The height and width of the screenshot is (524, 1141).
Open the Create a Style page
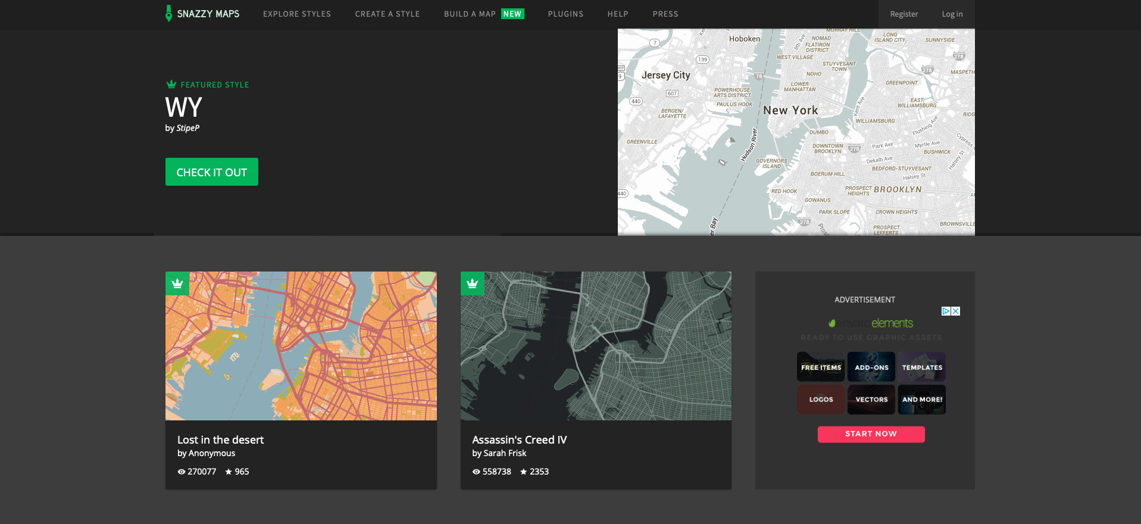pyautogui.click(x=387, y=14)
